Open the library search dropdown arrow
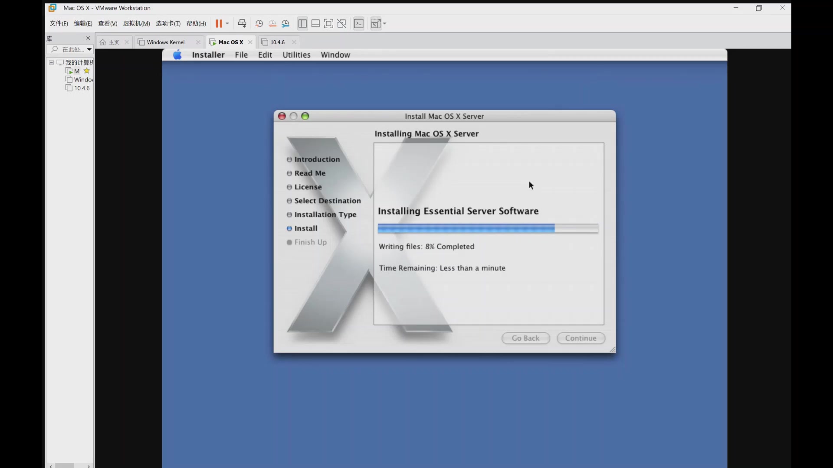The width and height of the screenshot is (833, 468). tap(89, 49)
